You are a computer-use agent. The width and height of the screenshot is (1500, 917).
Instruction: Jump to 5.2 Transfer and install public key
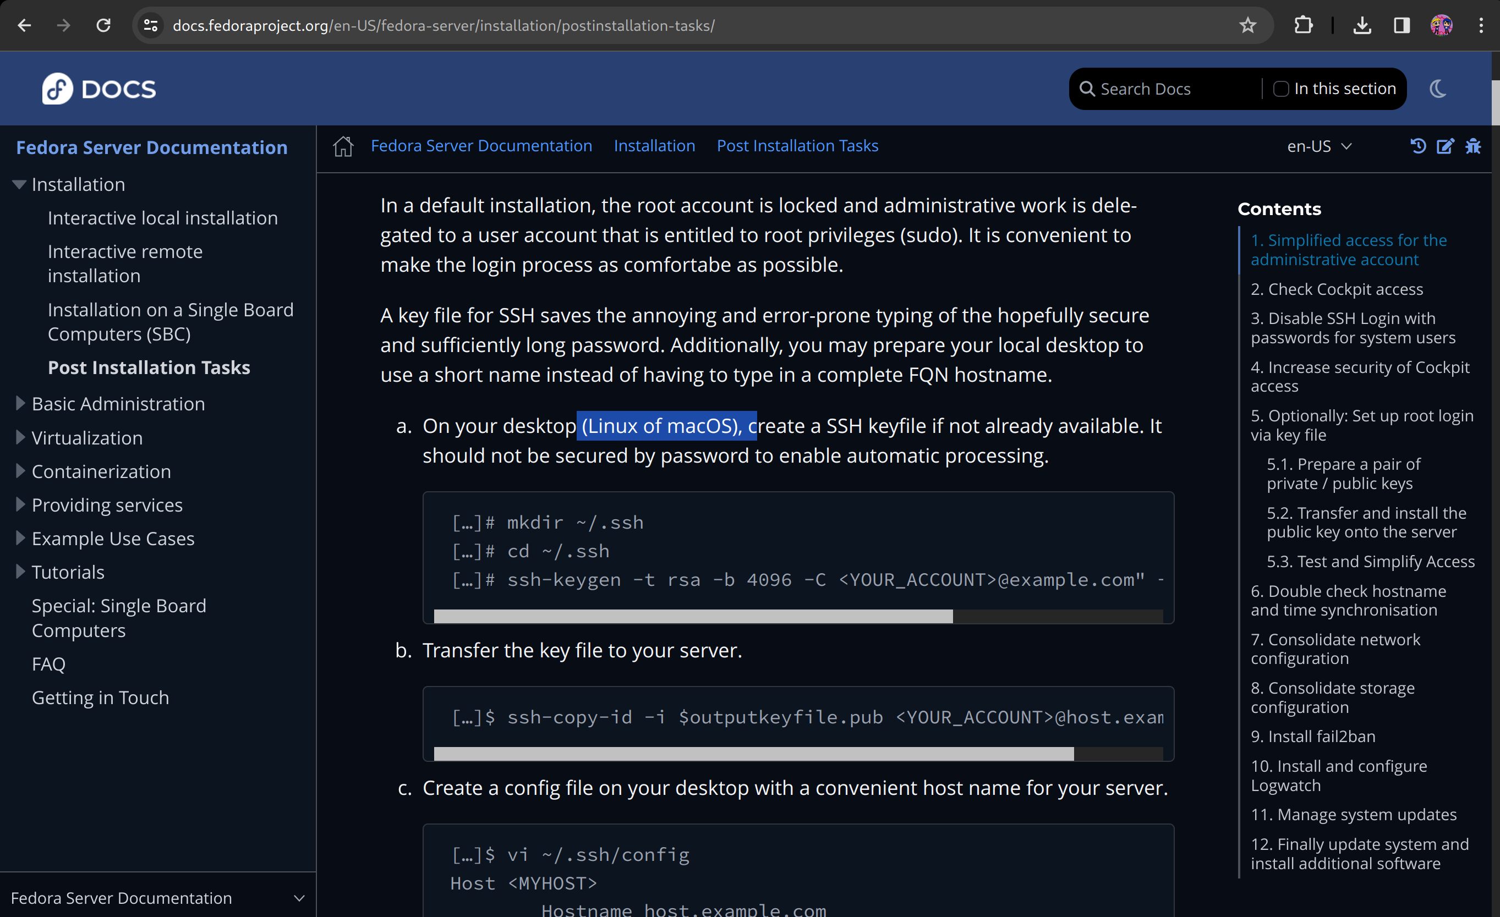coord(1366,523)
